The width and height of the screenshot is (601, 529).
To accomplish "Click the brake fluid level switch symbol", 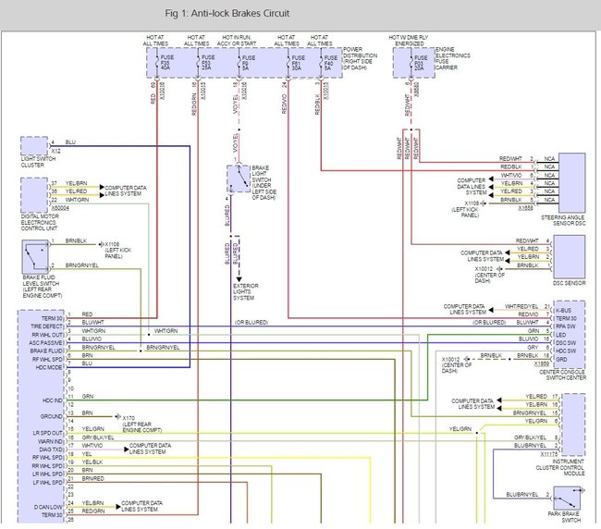I will tap(35, 256).
